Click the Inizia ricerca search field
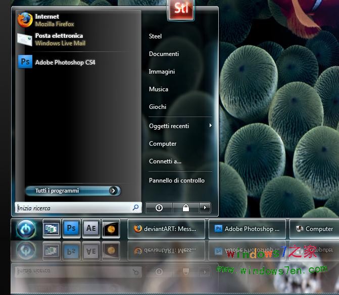339x295 pixels. pos(73,208)
